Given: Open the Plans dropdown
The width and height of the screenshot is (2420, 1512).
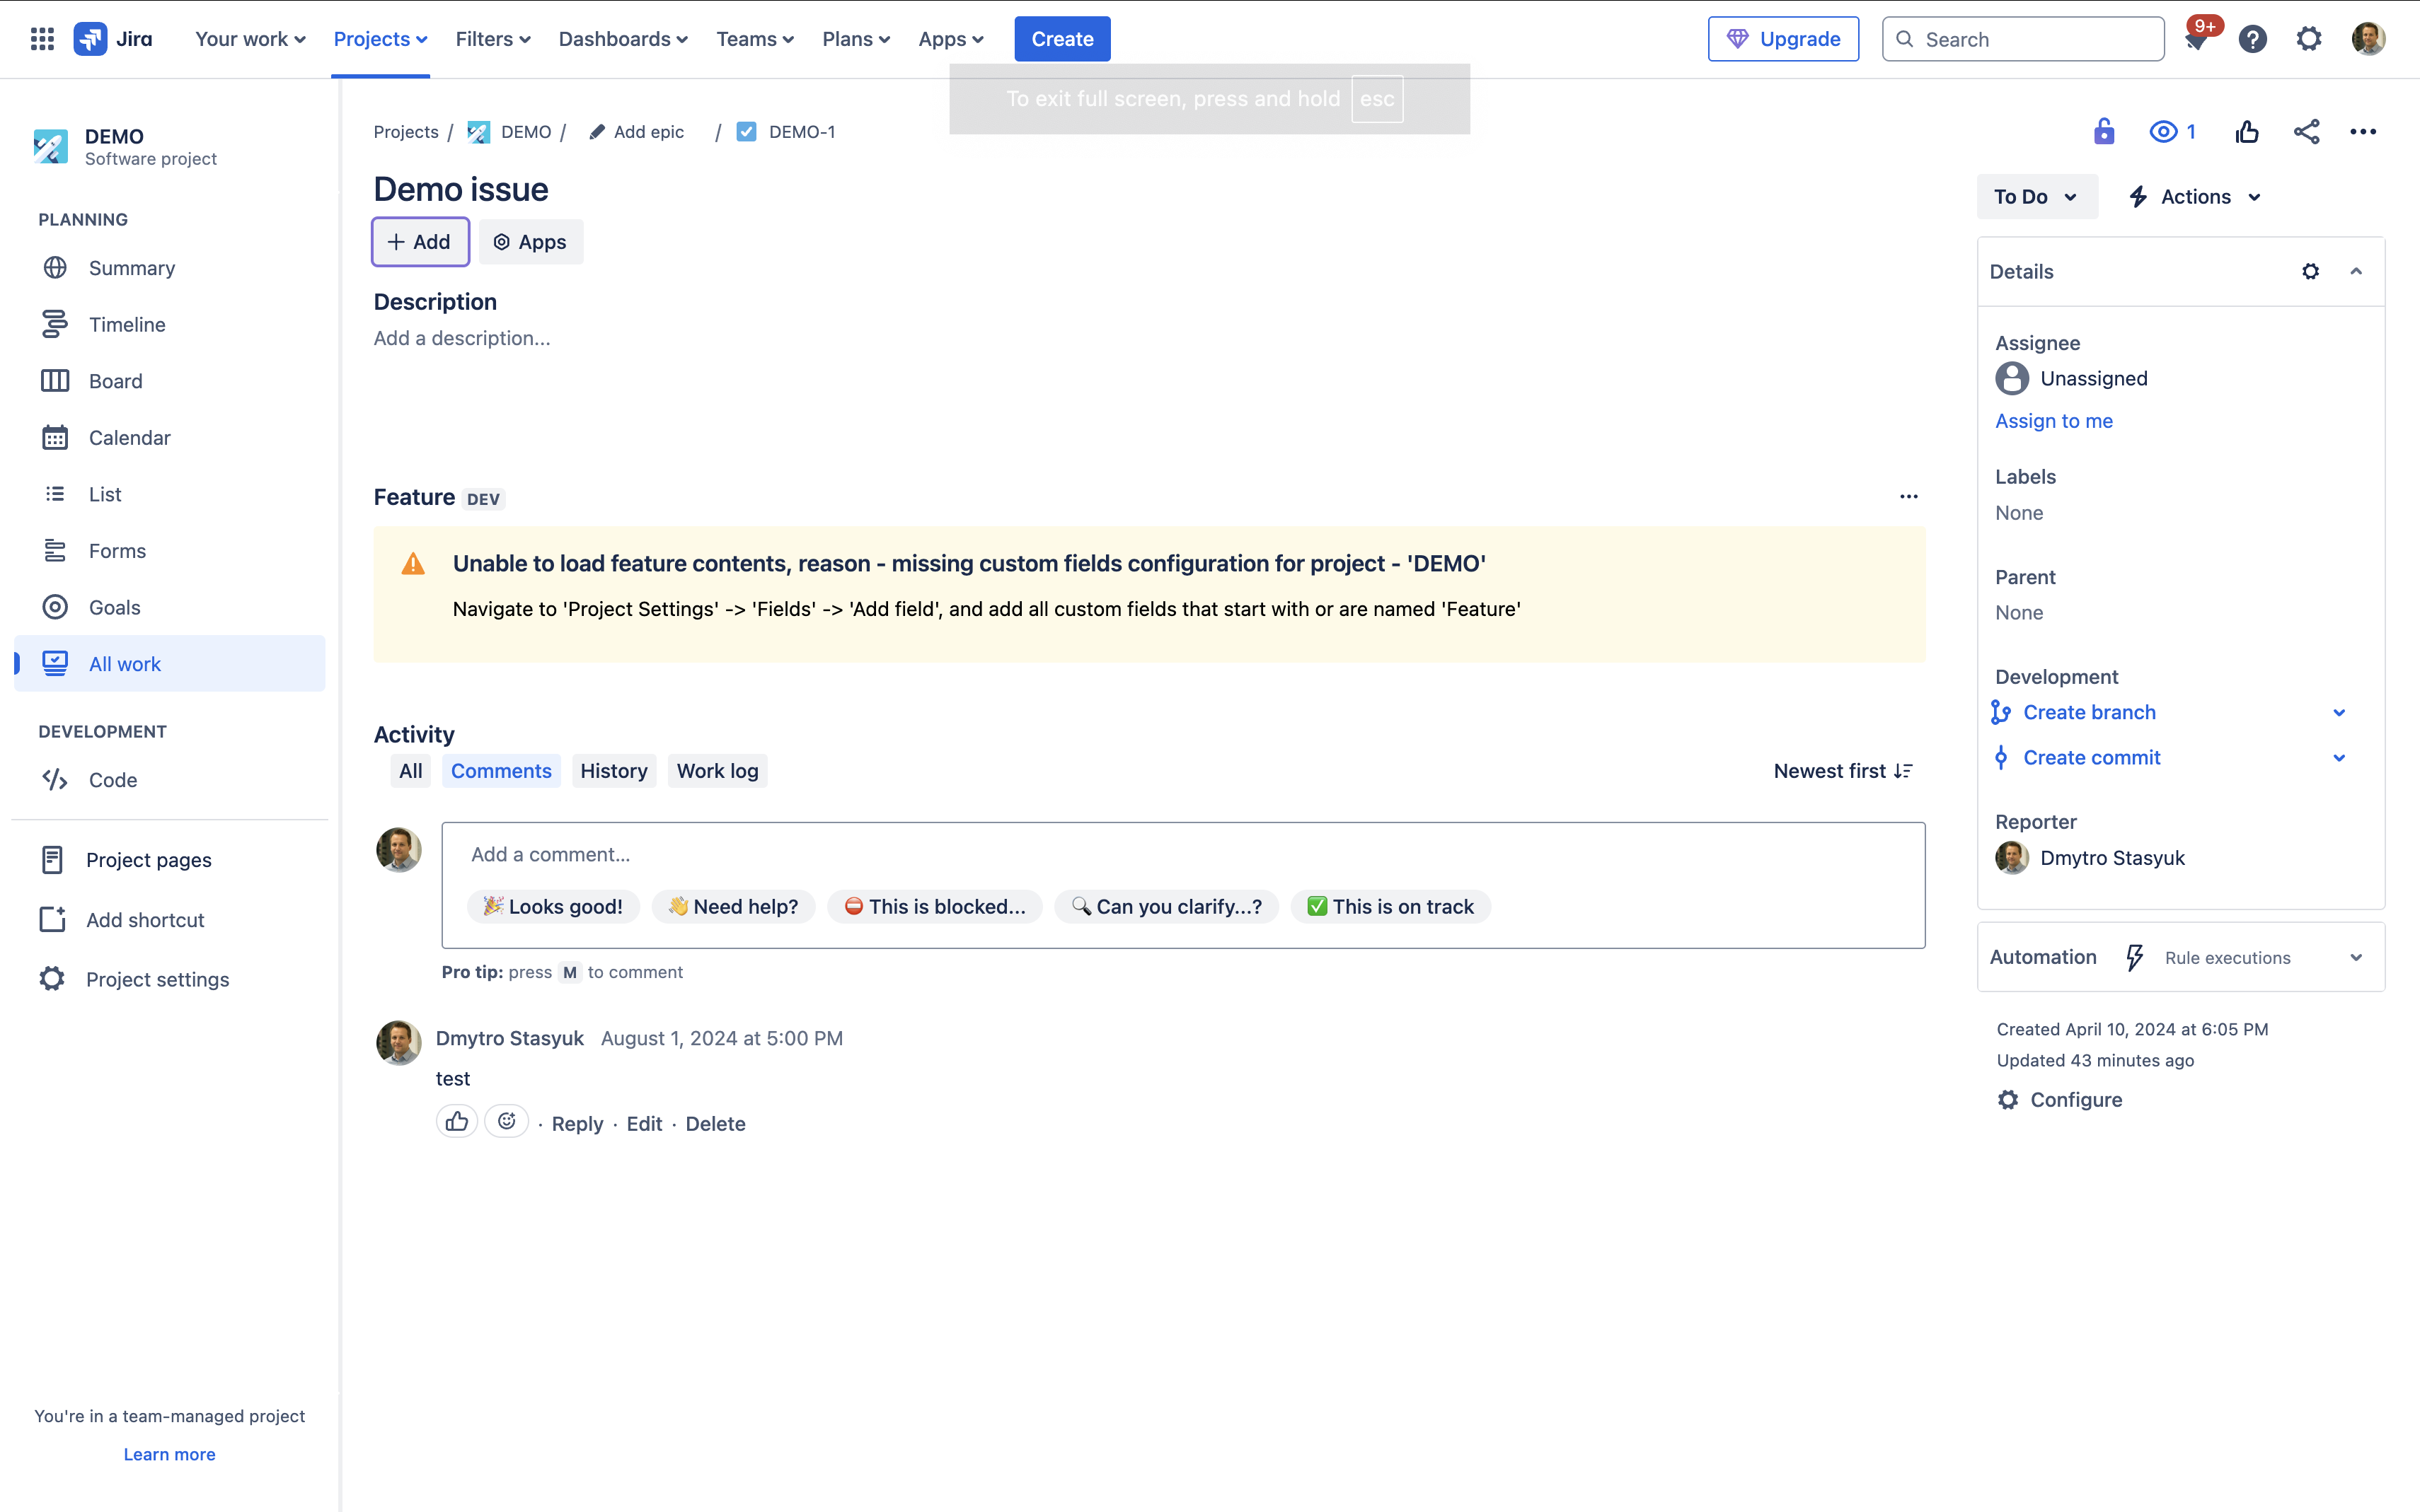Looking at the screenshot, I should (x=856, y=39).
